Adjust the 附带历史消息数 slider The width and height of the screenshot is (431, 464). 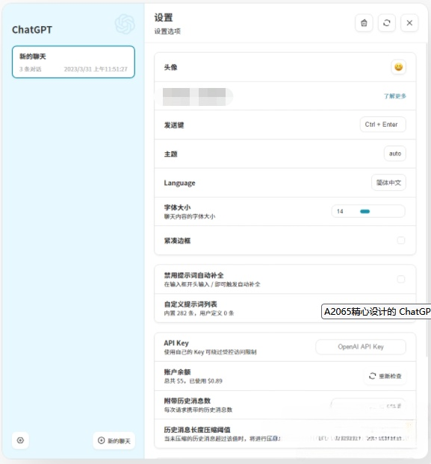368,405
